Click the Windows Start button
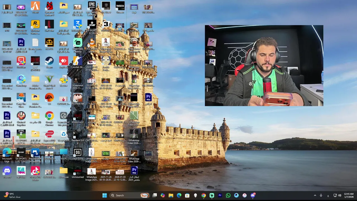Image resolution: width=357 pixels, height=201 pixels. 105,195
